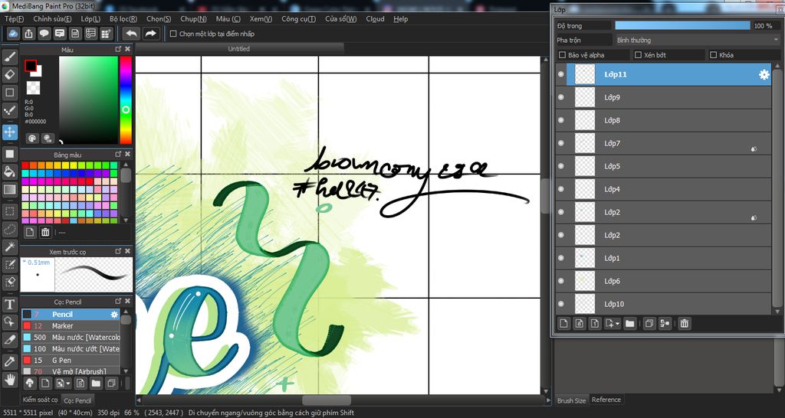The width and height of the screenshot is (785, 418).
Task: Click the rainbow hue slider bar
Action: (126, 100)
